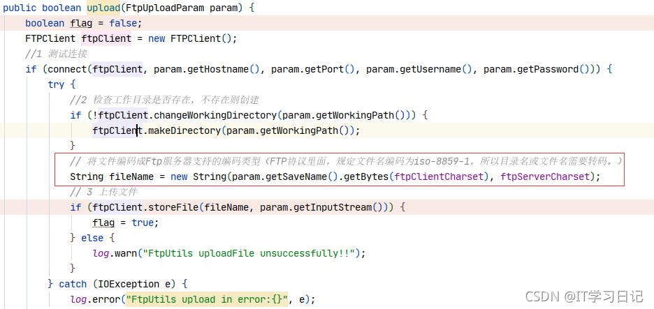Click the 'else' keyword

[x=92, y=239]
